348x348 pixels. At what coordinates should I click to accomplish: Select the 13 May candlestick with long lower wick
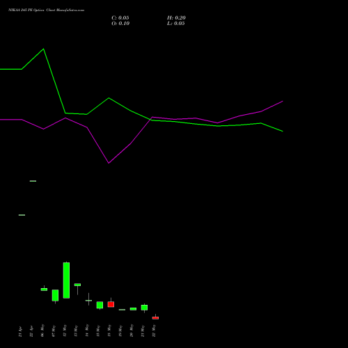pos(77,285)
